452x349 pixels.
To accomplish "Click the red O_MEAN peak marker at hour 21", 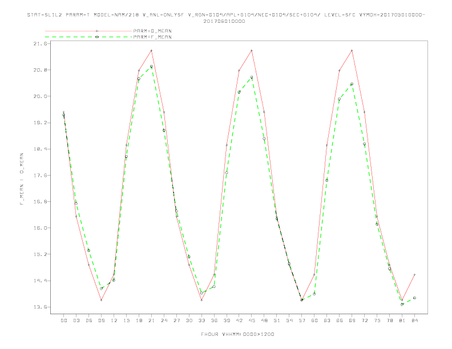I will (x=151, y=51).
